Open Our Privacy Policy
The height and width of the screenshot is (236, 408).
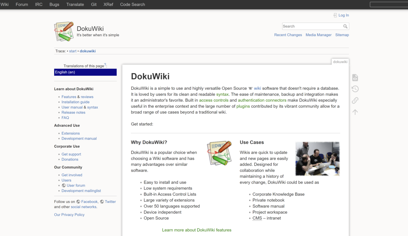tap(69, 215)
